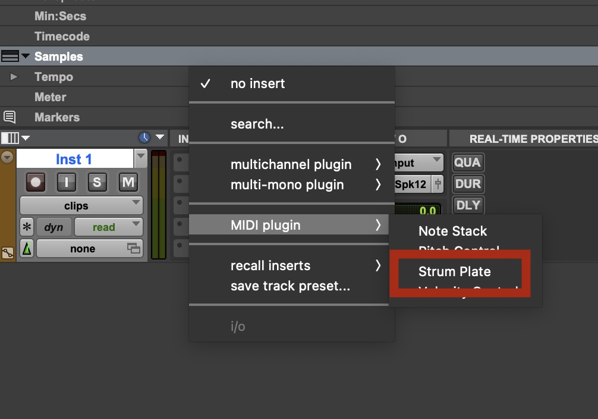
Task: Click the Inst 1 track name field
Action: pos(75,158)
